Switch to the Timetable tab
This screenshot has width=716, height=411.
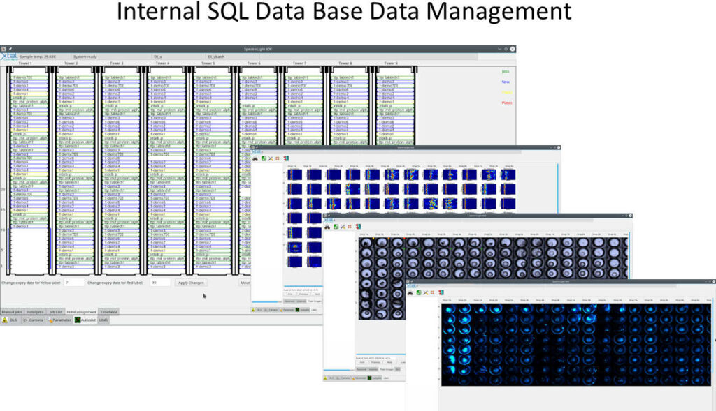[108, 311]
